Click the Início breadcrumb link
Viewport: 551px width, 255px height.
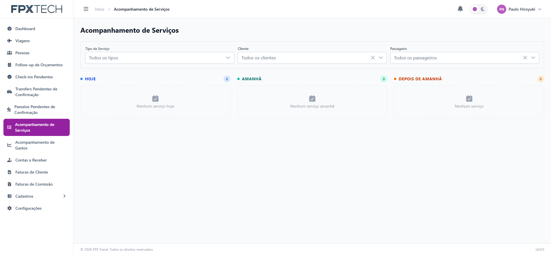pos(100,9)
